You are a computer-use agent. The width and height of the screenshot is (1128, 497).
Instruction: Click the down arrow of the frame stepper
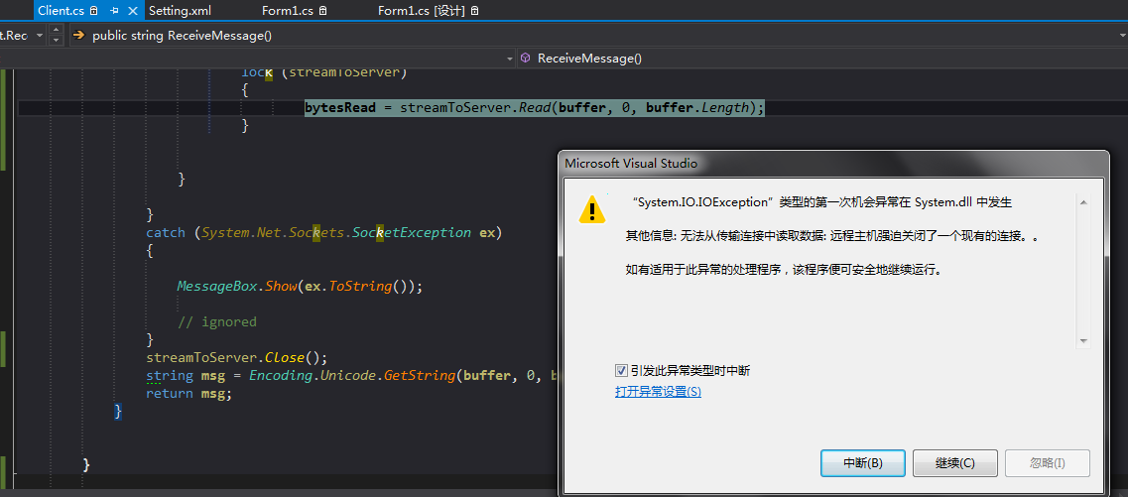57,41
